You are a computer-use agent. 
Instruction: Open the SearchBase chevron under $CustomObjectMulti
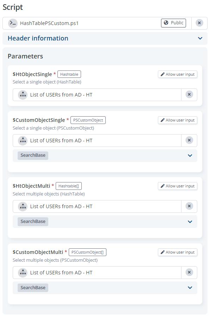coord(190,288)
